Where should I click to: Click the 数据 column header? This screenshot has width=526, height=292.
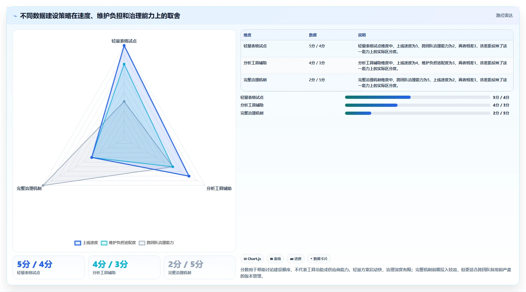313,35
